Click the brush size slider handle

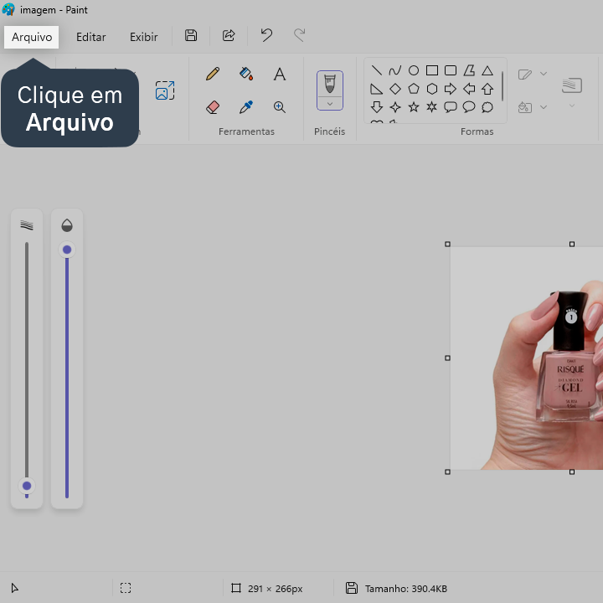click(27, 486)
